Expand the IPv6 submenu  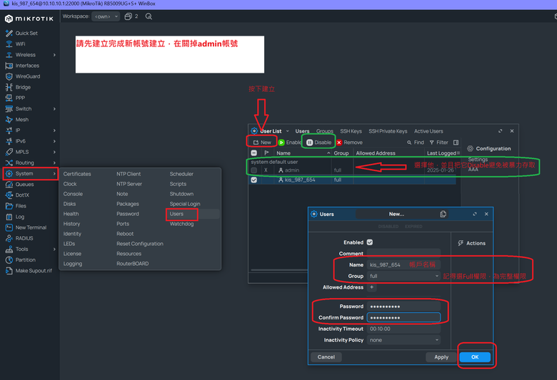coord(54,141)
